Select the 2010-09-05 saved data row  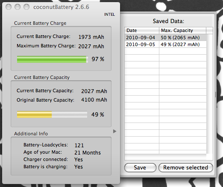point(165,44)
